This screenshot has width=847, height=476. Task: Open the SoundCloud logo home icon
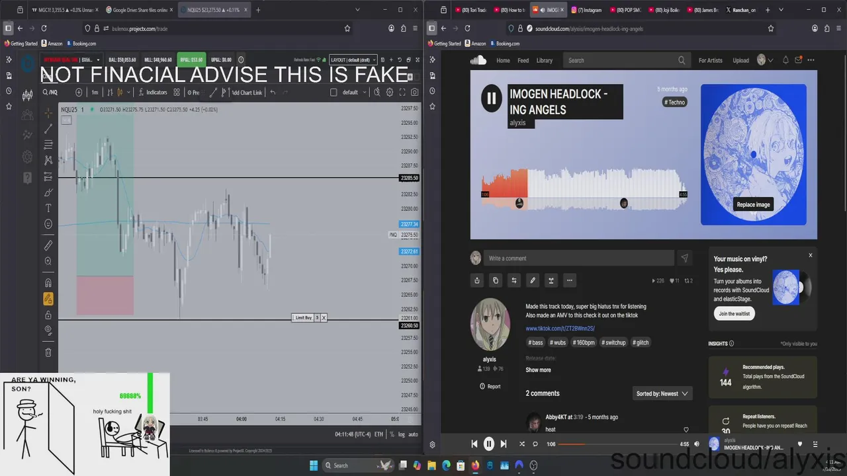point(478,60)
